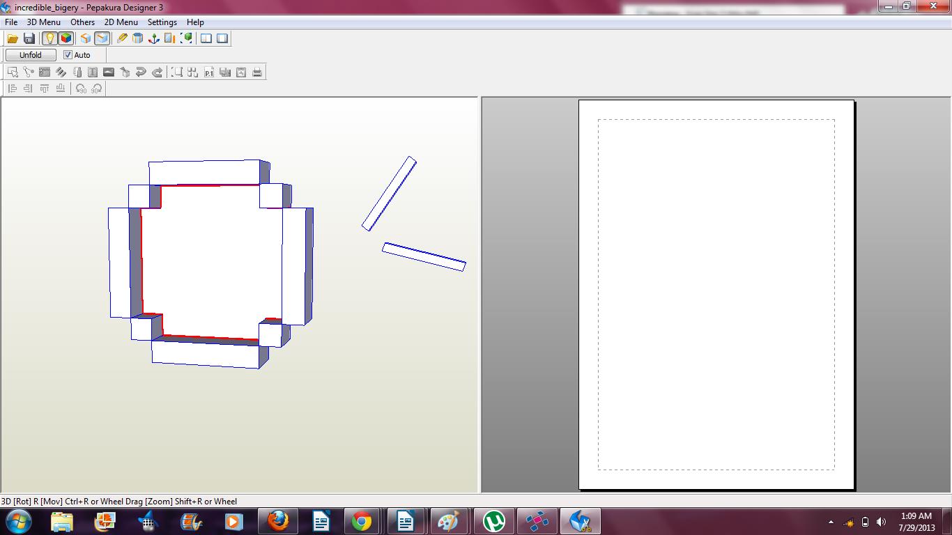Click the white cube with orange edges icon
Image resolution: width=952 pixels, height=535 pixels.
click(85, 38)
